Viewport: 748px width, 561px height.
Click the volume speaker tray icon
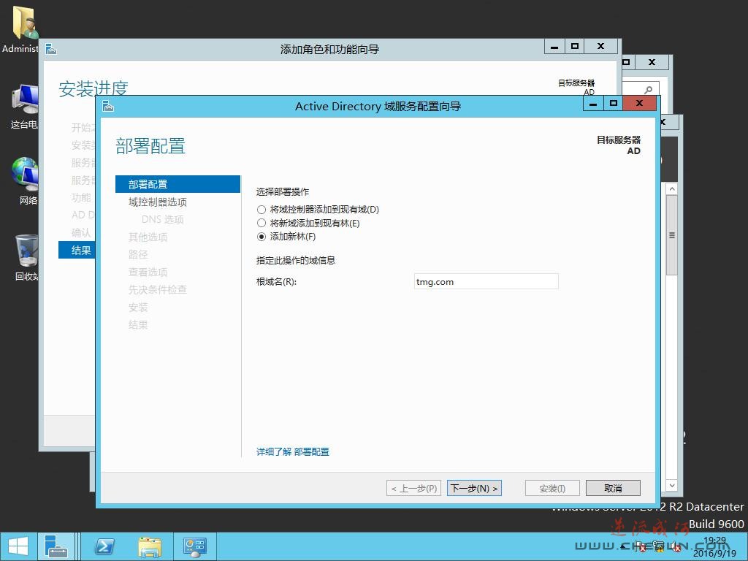pos(675,546)
